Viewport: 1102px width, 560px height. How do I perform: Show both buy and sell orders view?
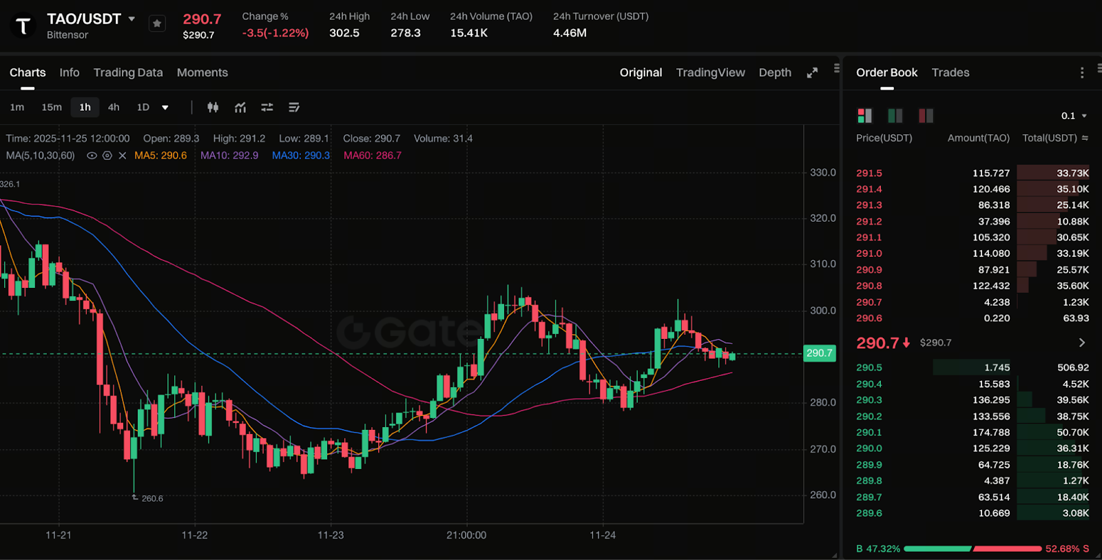(x=864, y=116)
